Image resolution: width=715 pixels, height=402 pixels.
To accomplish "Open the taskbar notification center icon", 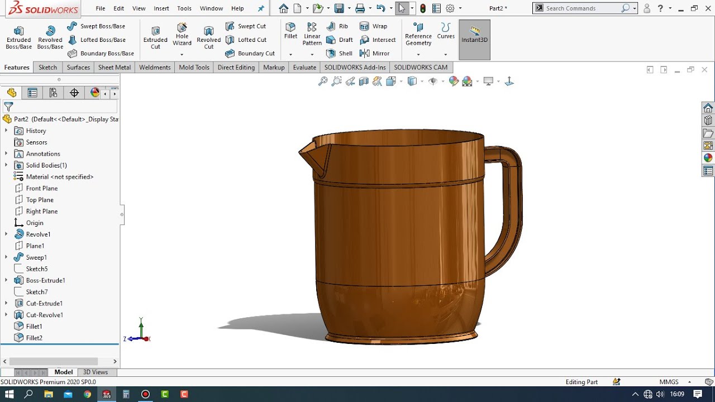I will tap(698, 394).
